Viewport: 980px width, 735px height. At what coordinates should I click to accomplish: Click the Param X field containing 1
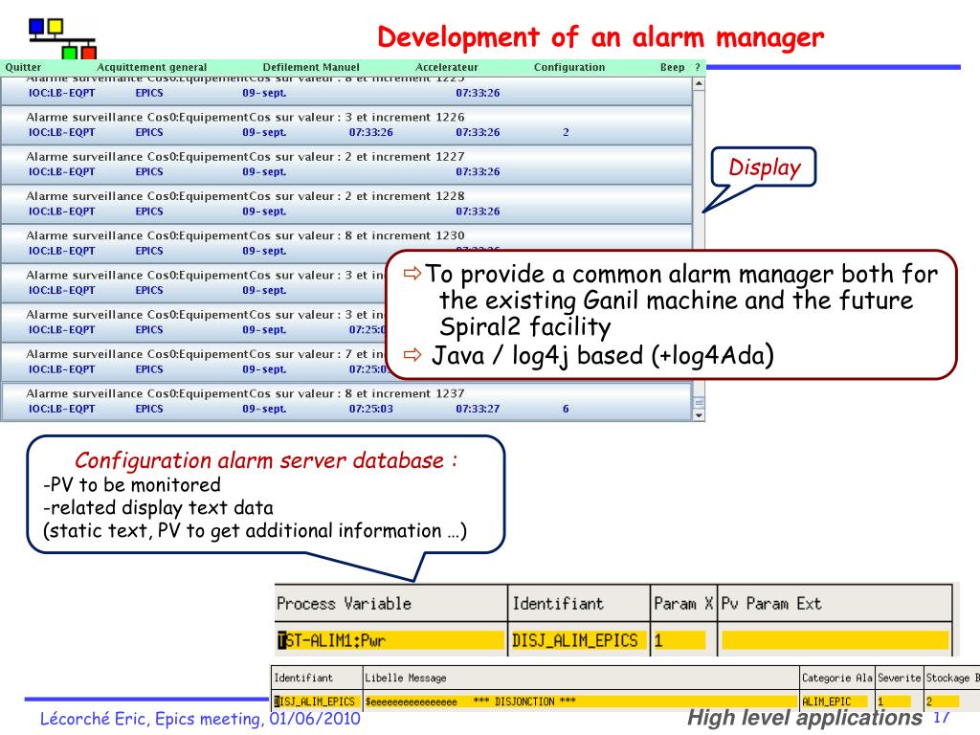pyautogui.click(x=679, y=640)
